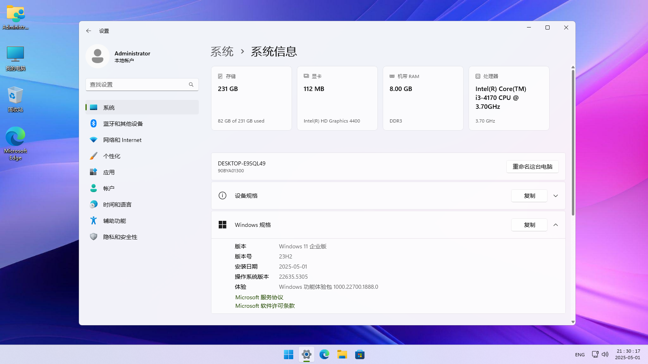
Task: Click the clock globe time icon
Action: (x=94, y=204)
